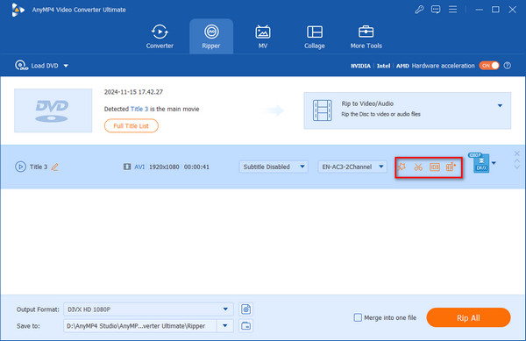Click the DIVX output format icon
This screenshot has width=526, height=341.
480,163
